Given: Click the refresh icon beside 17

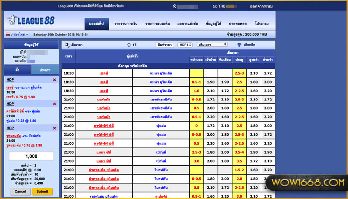Looking at the screenshot, I should tap(129, 45).
